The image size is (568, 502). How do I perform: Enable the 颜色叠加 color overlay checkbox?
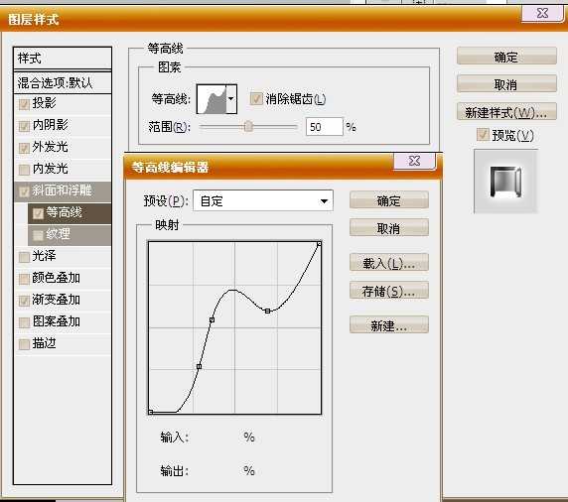point(24,279)
